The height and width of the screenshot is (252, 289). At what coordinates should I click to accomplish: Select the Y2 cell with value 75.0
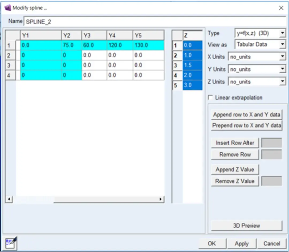pos(71,45)
